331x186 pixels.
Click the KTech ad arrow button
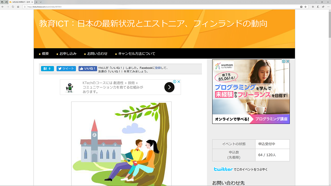pyautogui.click(x=169, y=87)
